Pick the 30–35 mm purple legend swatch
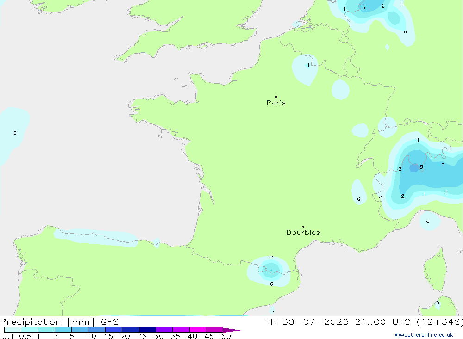Viewport: 463px width, 339px height. point(164,330)
